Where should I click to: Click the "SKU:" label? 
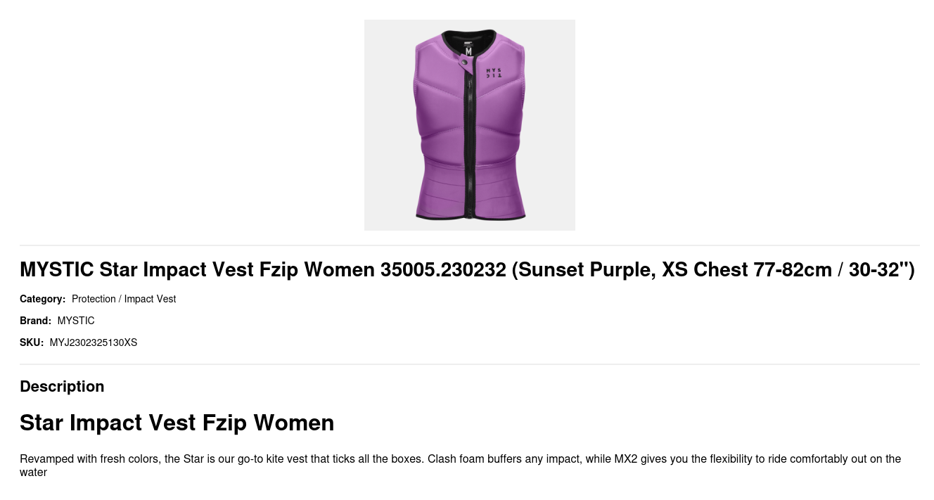32,342
